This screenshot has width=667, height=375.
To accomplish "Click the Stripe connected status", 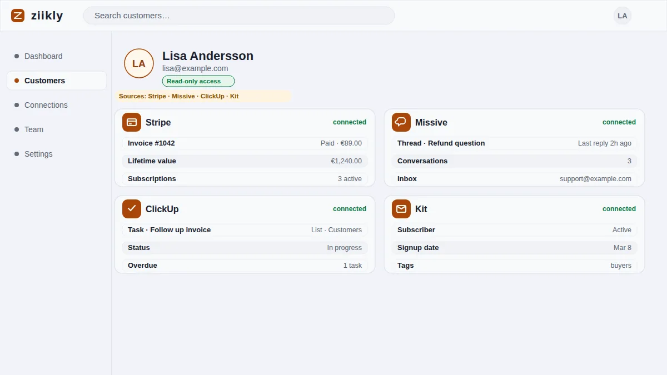I will point(350,122).
